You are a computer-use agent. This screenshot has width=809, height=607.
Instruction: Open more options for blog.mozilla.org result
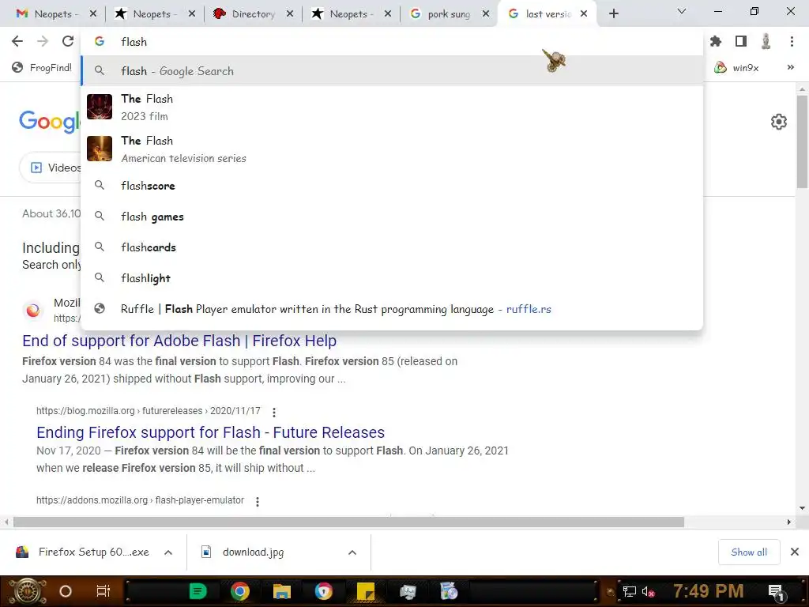coord(274,412)
